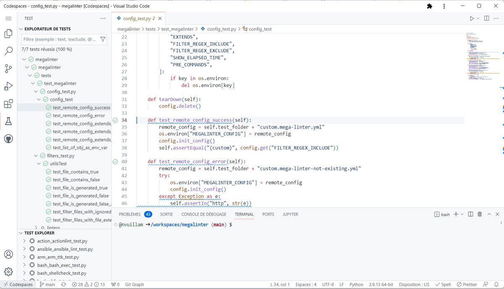Click the browser extensions puzzle icon
Screen dimensions: 504x289
click(x=429, y=6)
